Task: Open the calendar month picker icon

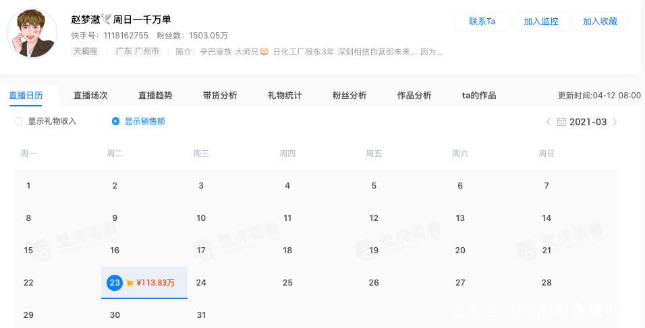Action: coord(561,122)
